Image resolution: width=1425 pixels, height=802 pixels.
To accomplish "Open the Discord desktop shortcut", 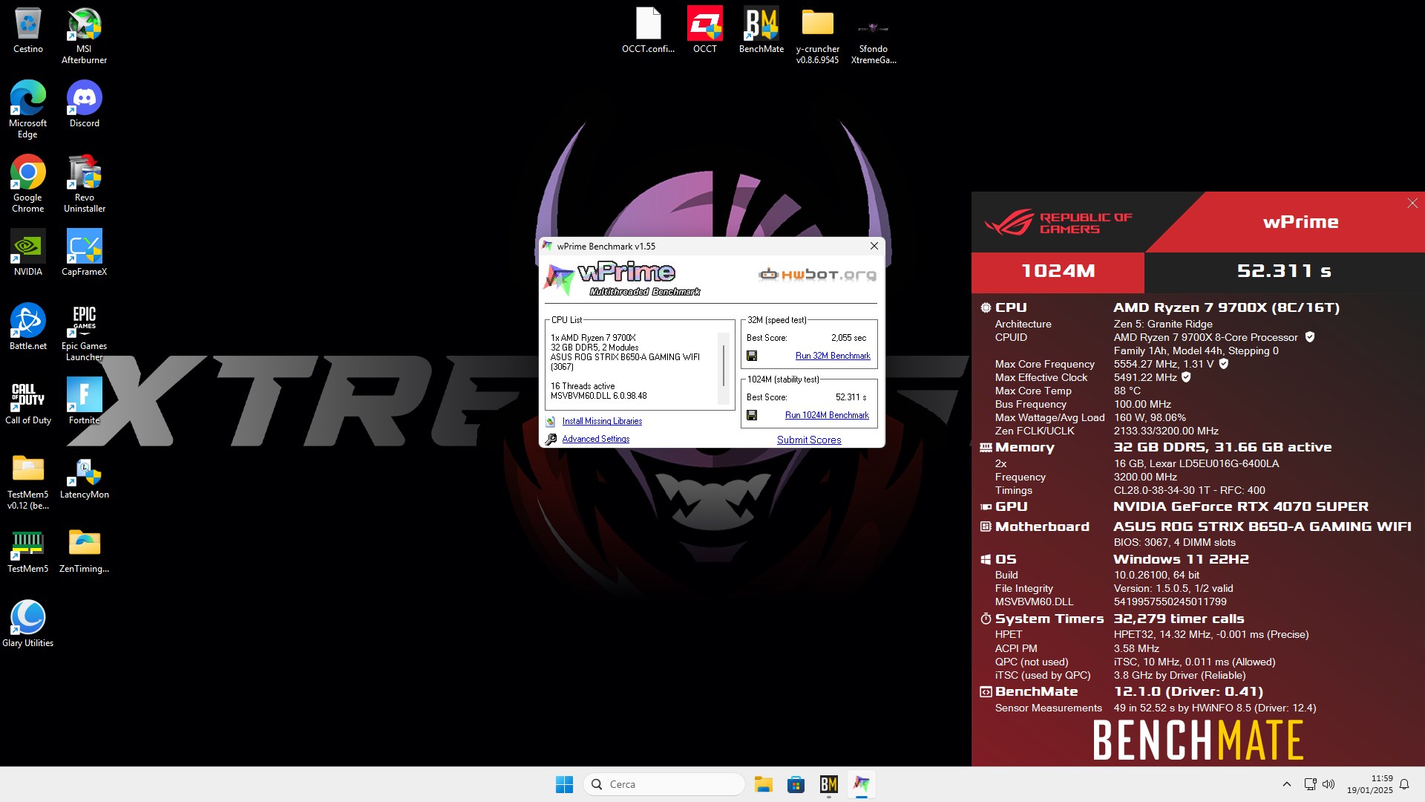I will (x=84, y=105).
